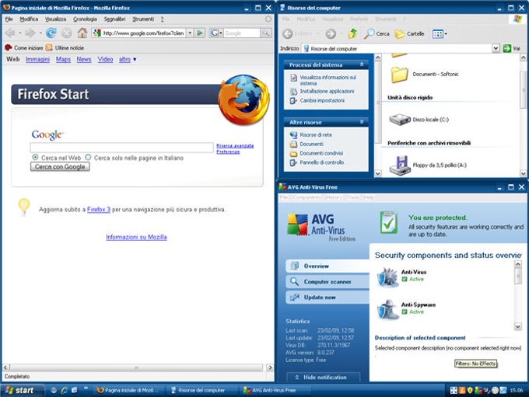Open Firefox 'Segnalibri' menu
Image resolution: width=529 pixels, height=397 pixels.
(114, 19)
